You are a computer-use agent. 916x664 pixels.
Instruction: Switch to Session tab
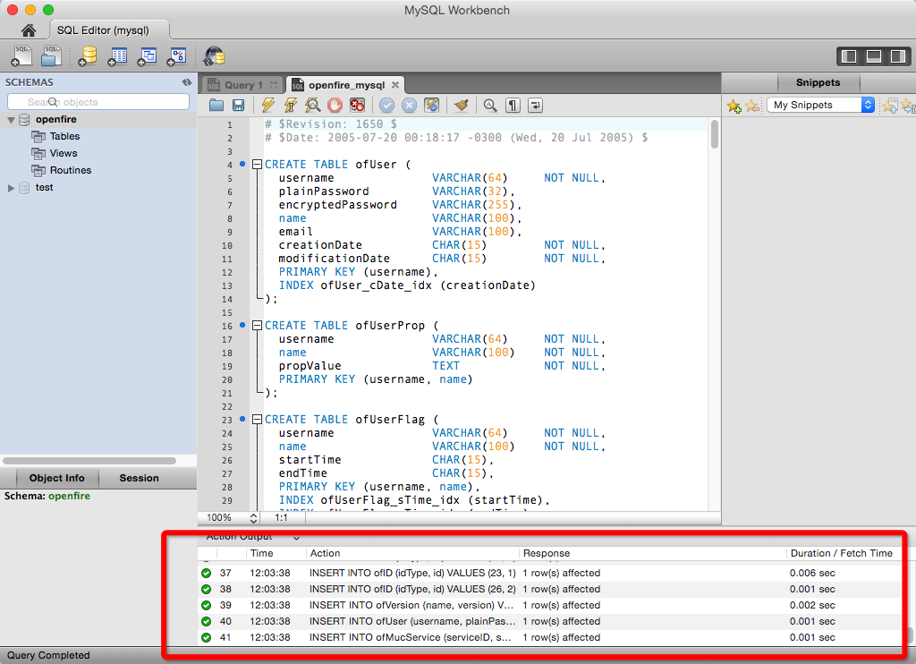pyautogui.click(x=139, y=478)
